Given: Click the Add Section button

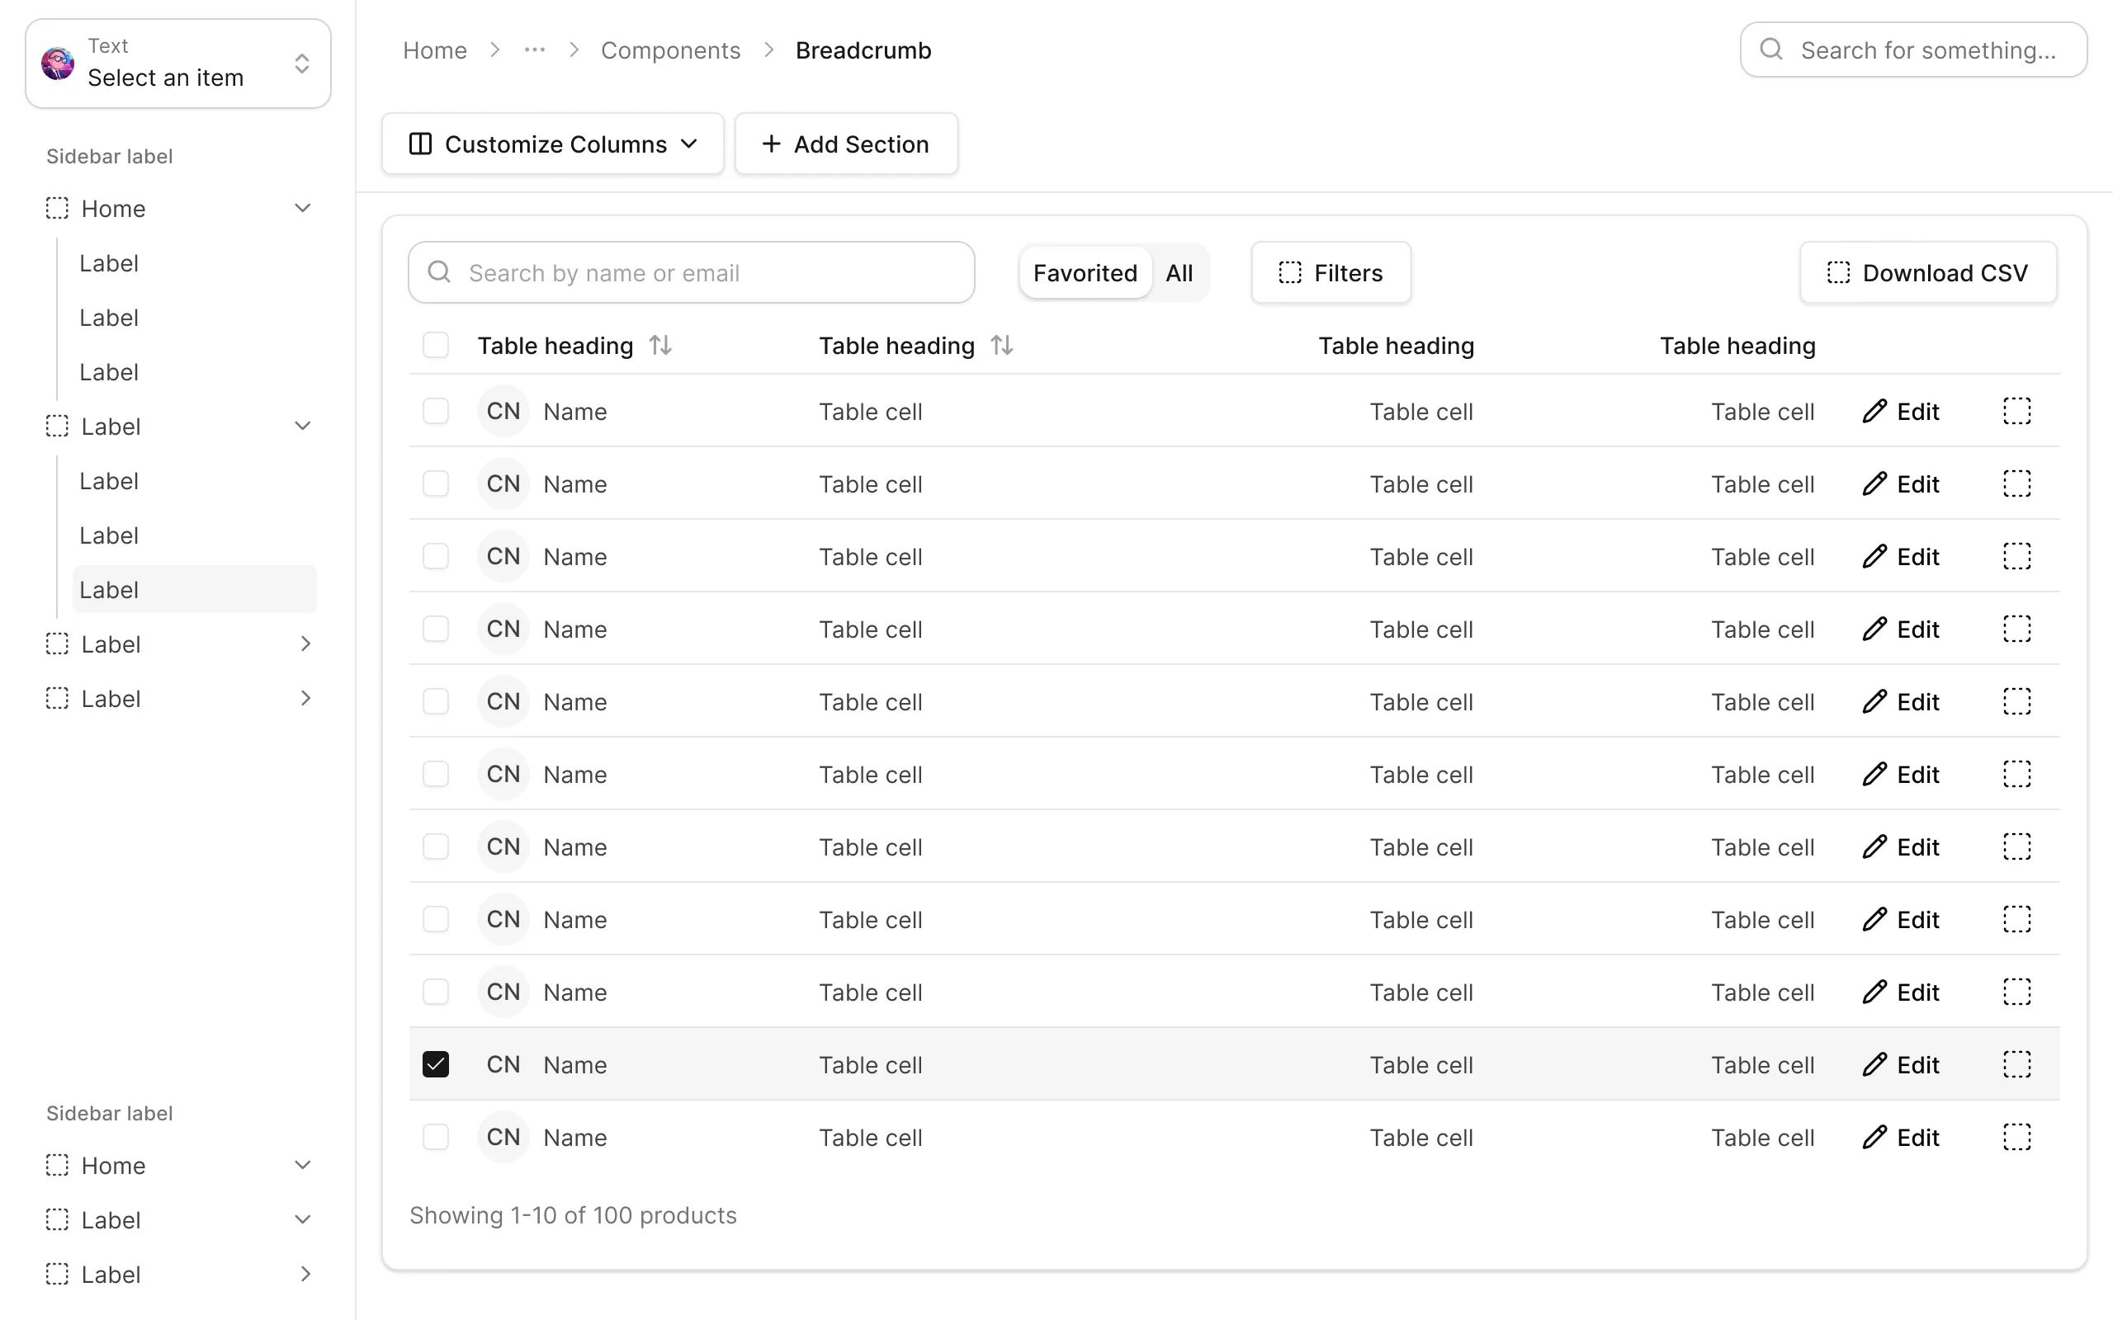Looking at the screenshot, I should click(x=846, y=144).
